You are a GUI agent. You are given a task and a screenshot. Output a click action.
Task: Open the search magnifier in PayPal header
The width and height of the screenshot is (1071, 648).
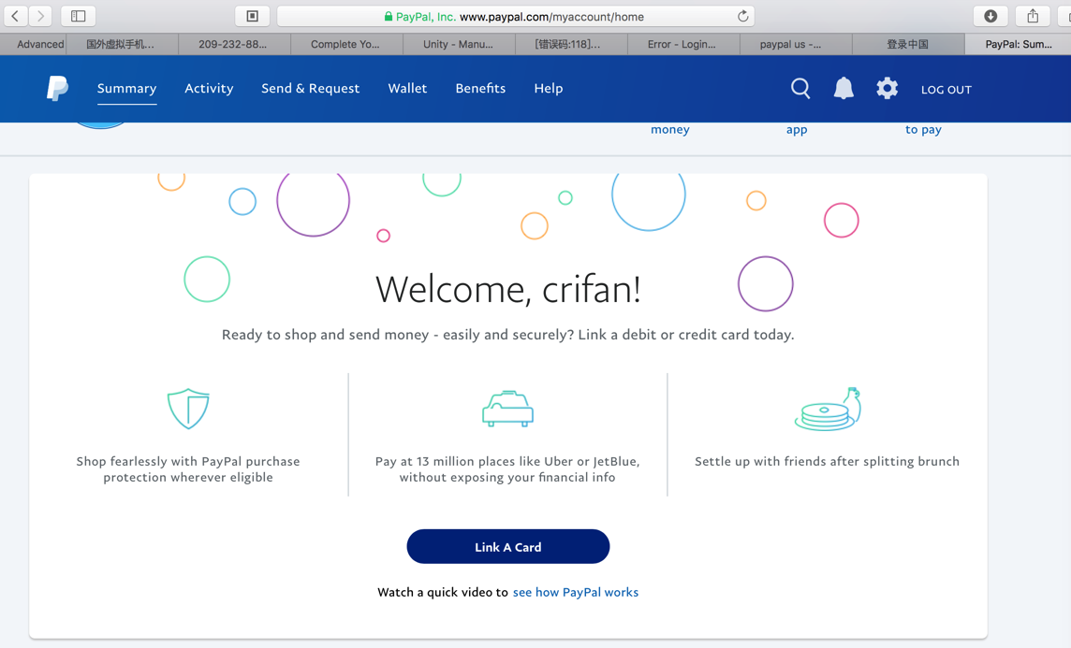point(800,89)
